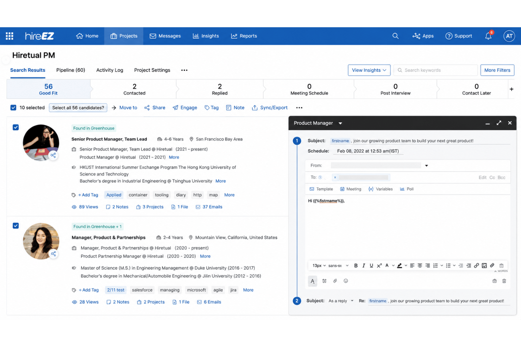Screen dimensions: 521x347
Task: Open the notifications bell
Action: click(488, 36)
